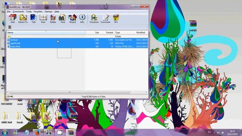Open the Help menu
Viewport: 242px width, 136px height.
[x=57, y=12]
